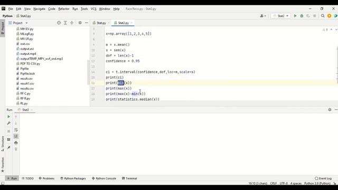The image size is (338, 190).
Task: Click the Stat2.py breadcrumb in navigation bar
Action: (x=23, y=16)
